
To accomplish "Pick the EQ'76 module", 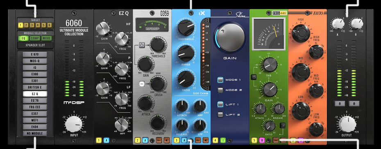I will coord(35,100).
